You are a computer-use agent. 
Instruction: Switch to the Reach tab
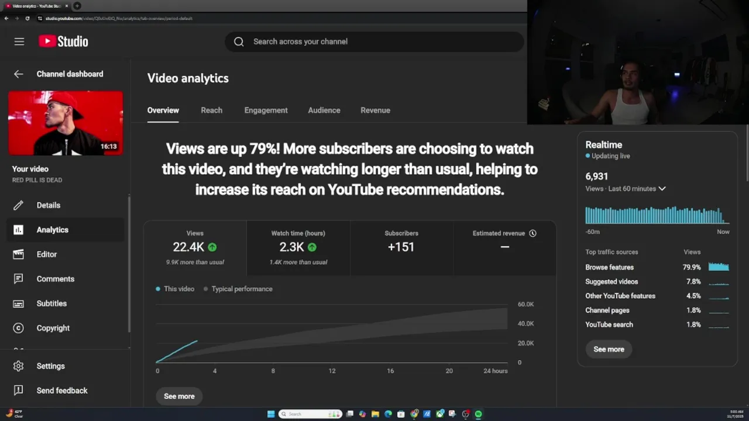pyautogui.click(x=211, y=110)
